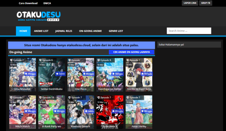Screen dimensions: 226x131
Task: Click the '18 Mei' date on Kanchigai no Atelier
Action: coord(100,65)
